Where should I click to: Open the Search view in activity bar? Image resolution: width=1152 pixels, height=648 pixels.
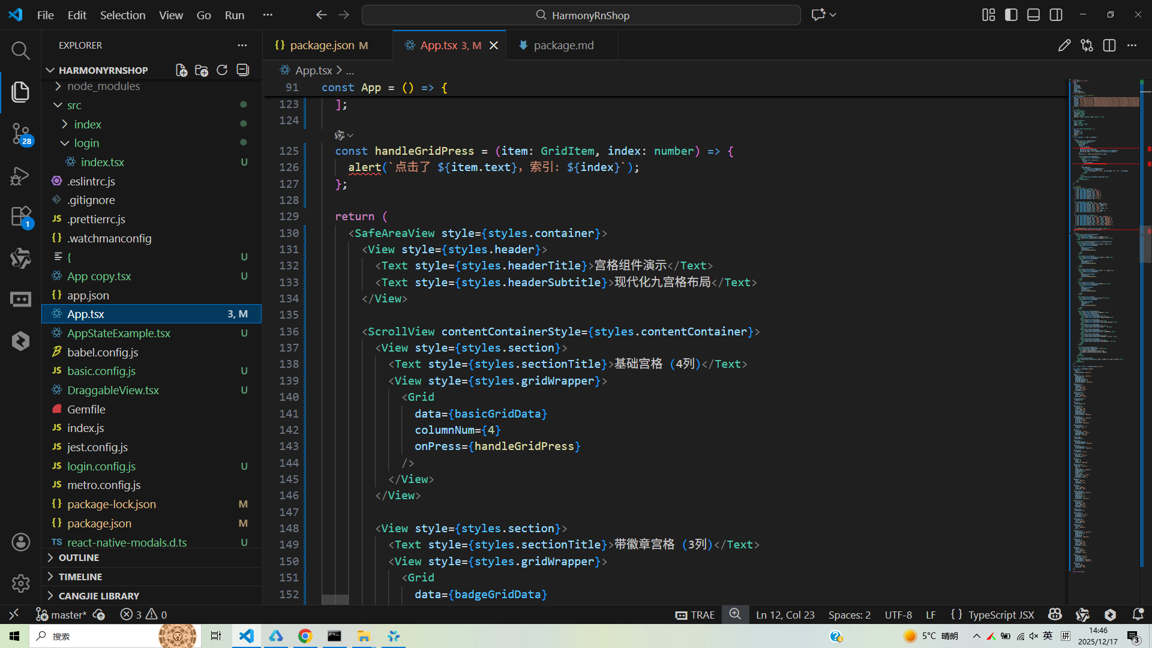pos(20,50)
